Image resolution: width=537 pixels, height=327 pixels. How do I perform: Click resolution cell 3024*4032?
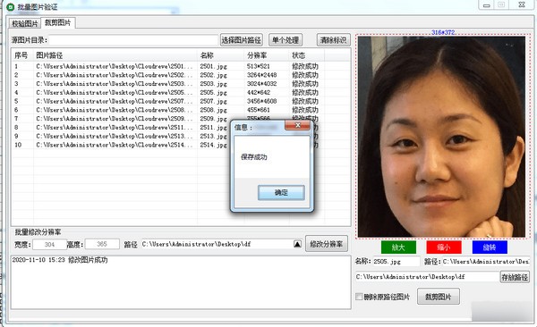click(261, 84)
